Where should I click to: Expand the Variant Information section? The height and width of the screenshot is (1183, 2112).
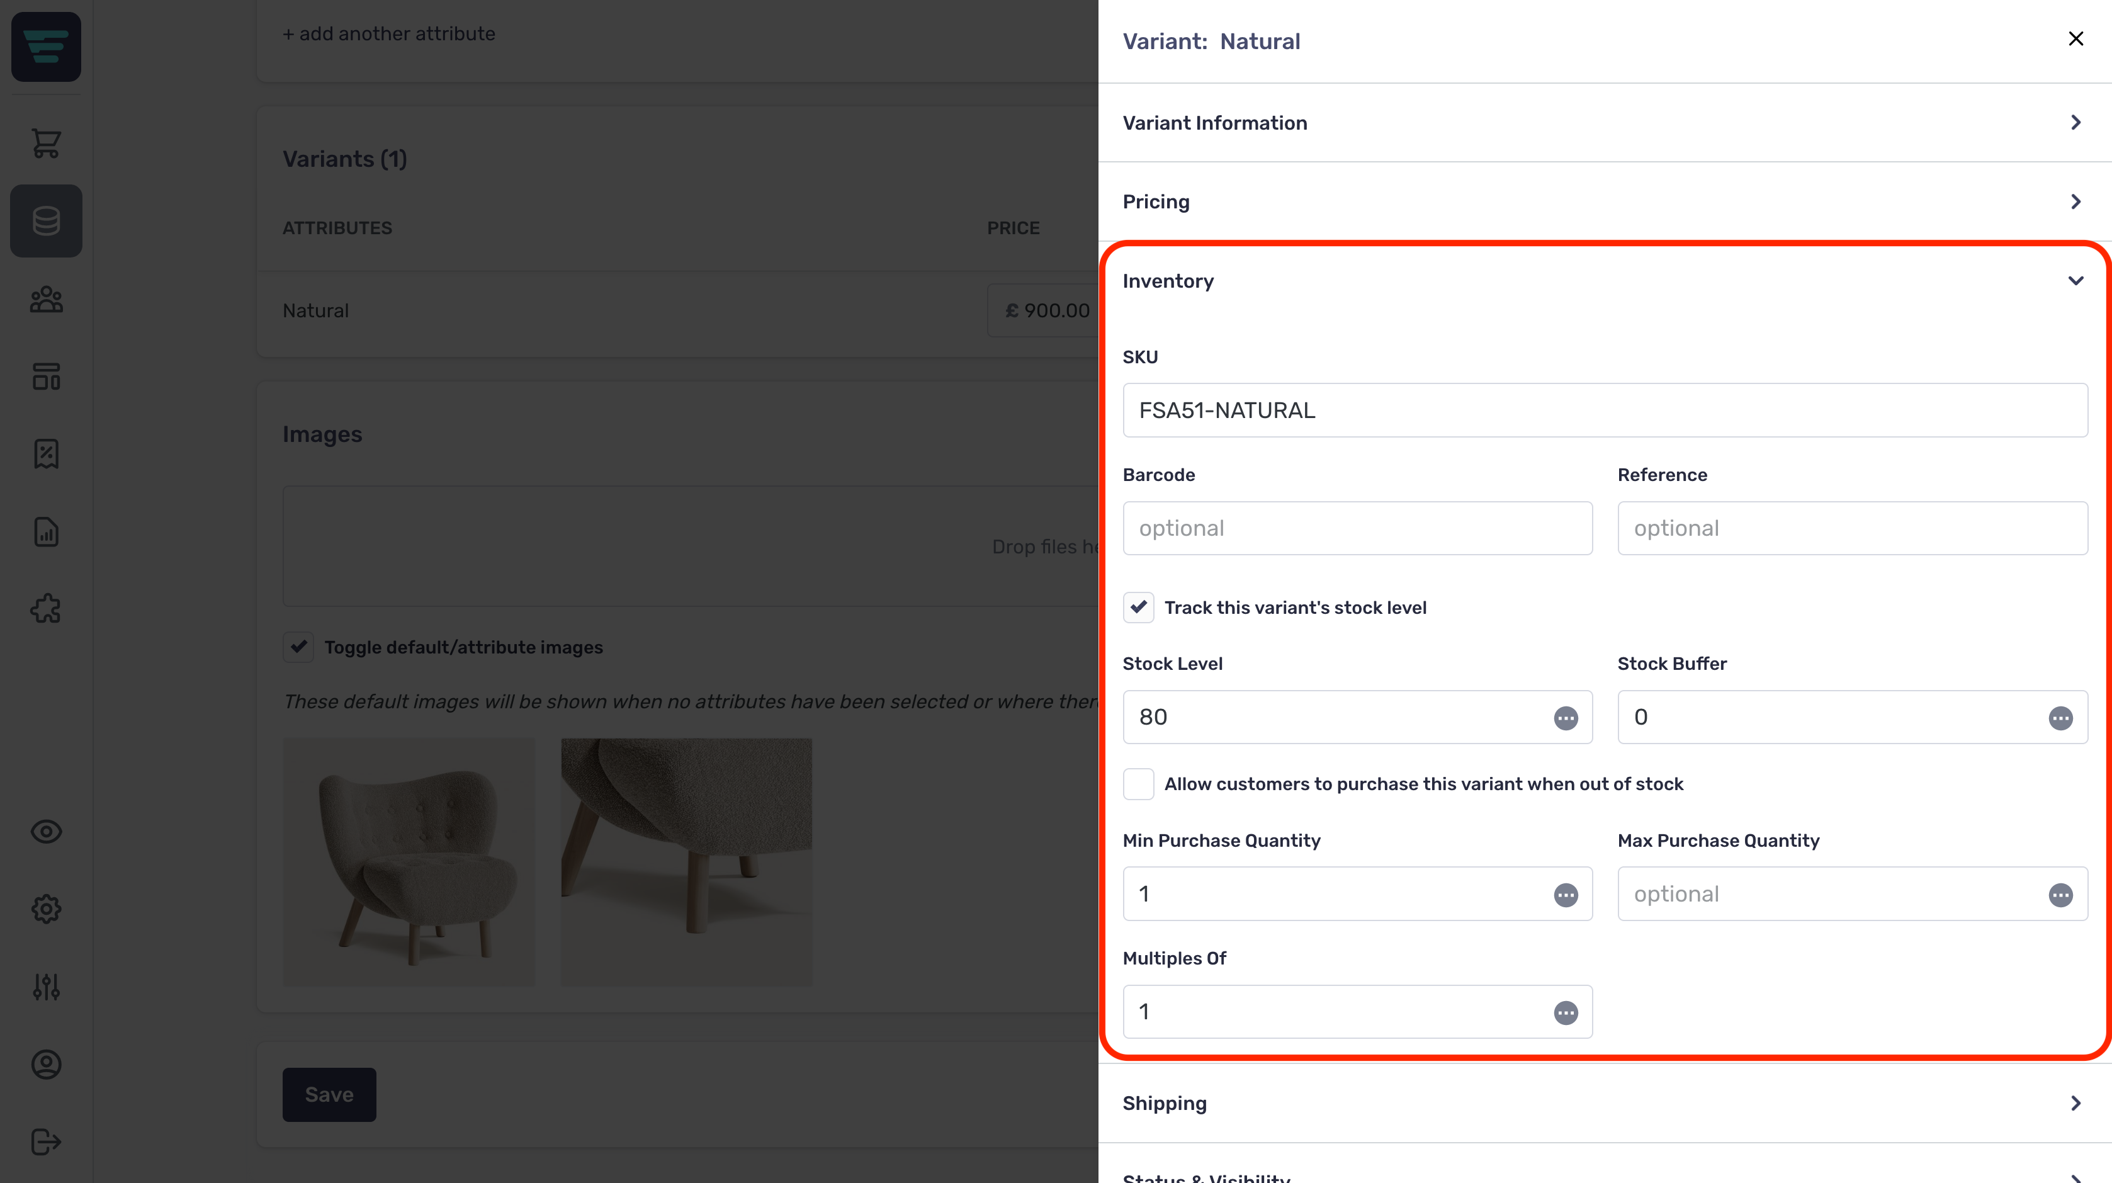coord(1605,123)
